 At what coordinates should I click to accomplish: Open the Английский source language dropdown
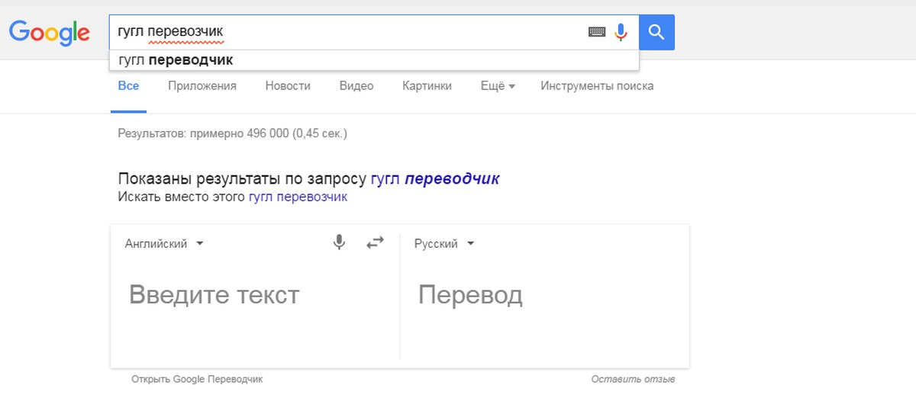click(x=164, y=244)
